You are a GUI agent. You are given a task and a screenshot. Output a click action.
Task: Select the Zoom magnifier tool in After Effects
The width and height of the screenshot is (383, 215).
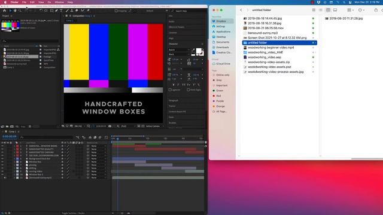pyautogui.click(x=20, y=11)
